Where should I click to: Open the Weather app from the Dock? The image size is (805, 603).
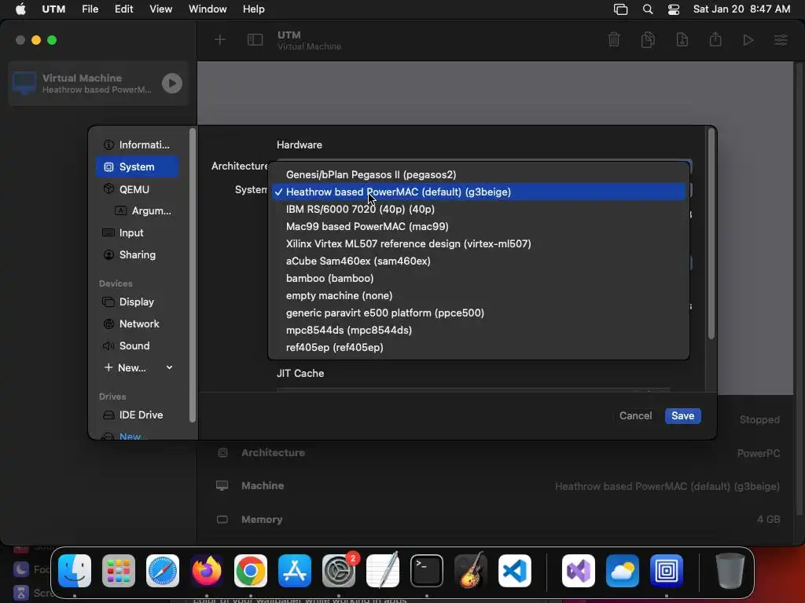[x=623, y=571]
